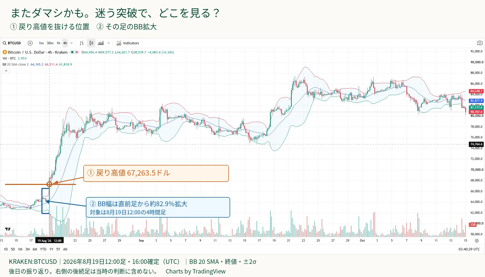Click the Sep label on time axis
The image size is (485, 277).
(141, 241)
